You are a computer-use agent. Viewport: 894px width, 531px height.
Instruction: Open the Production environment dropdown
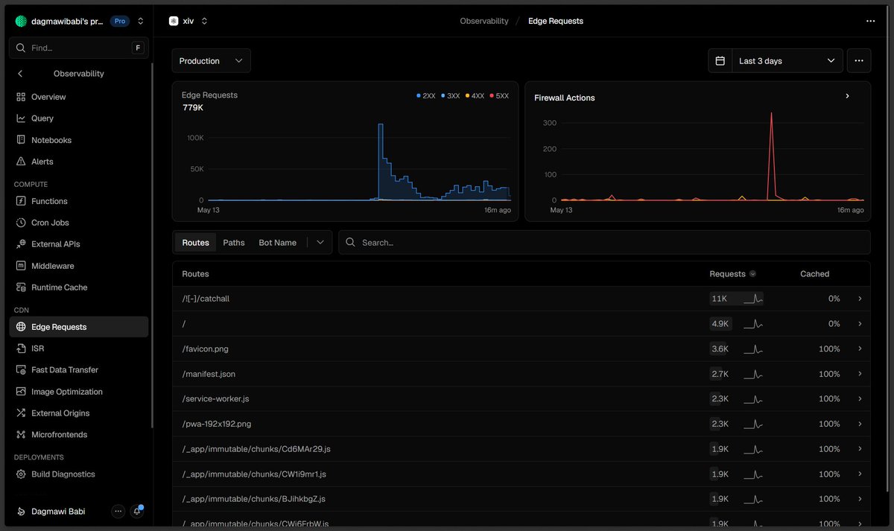click(x=212, y=61)
